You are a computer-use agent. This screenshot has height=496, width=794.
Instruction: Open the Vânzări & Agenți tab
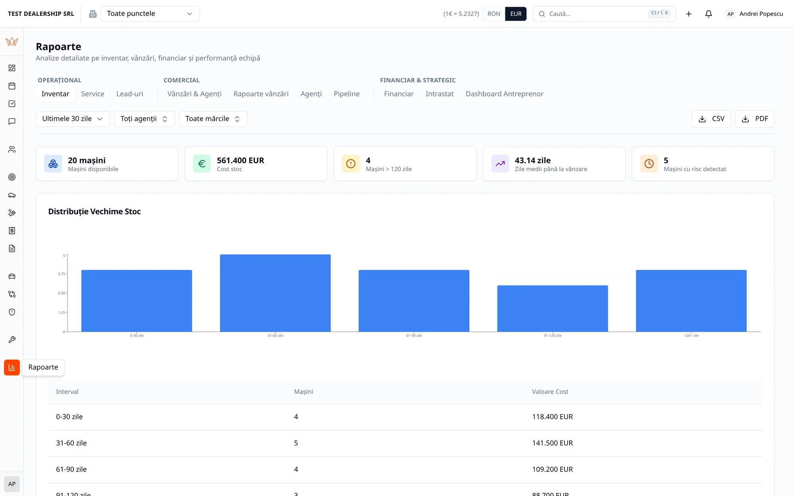pyautogui.click(x=195, y=94)
